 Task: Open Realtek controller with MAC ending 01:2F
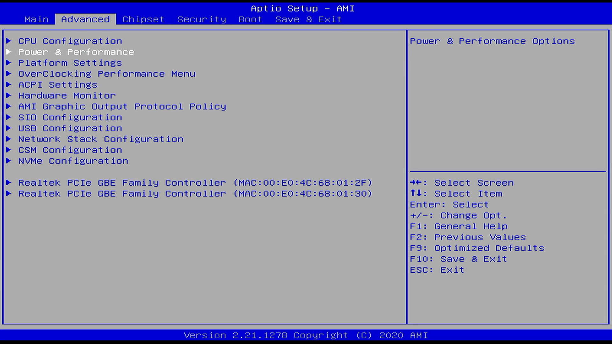click(195, 183)
